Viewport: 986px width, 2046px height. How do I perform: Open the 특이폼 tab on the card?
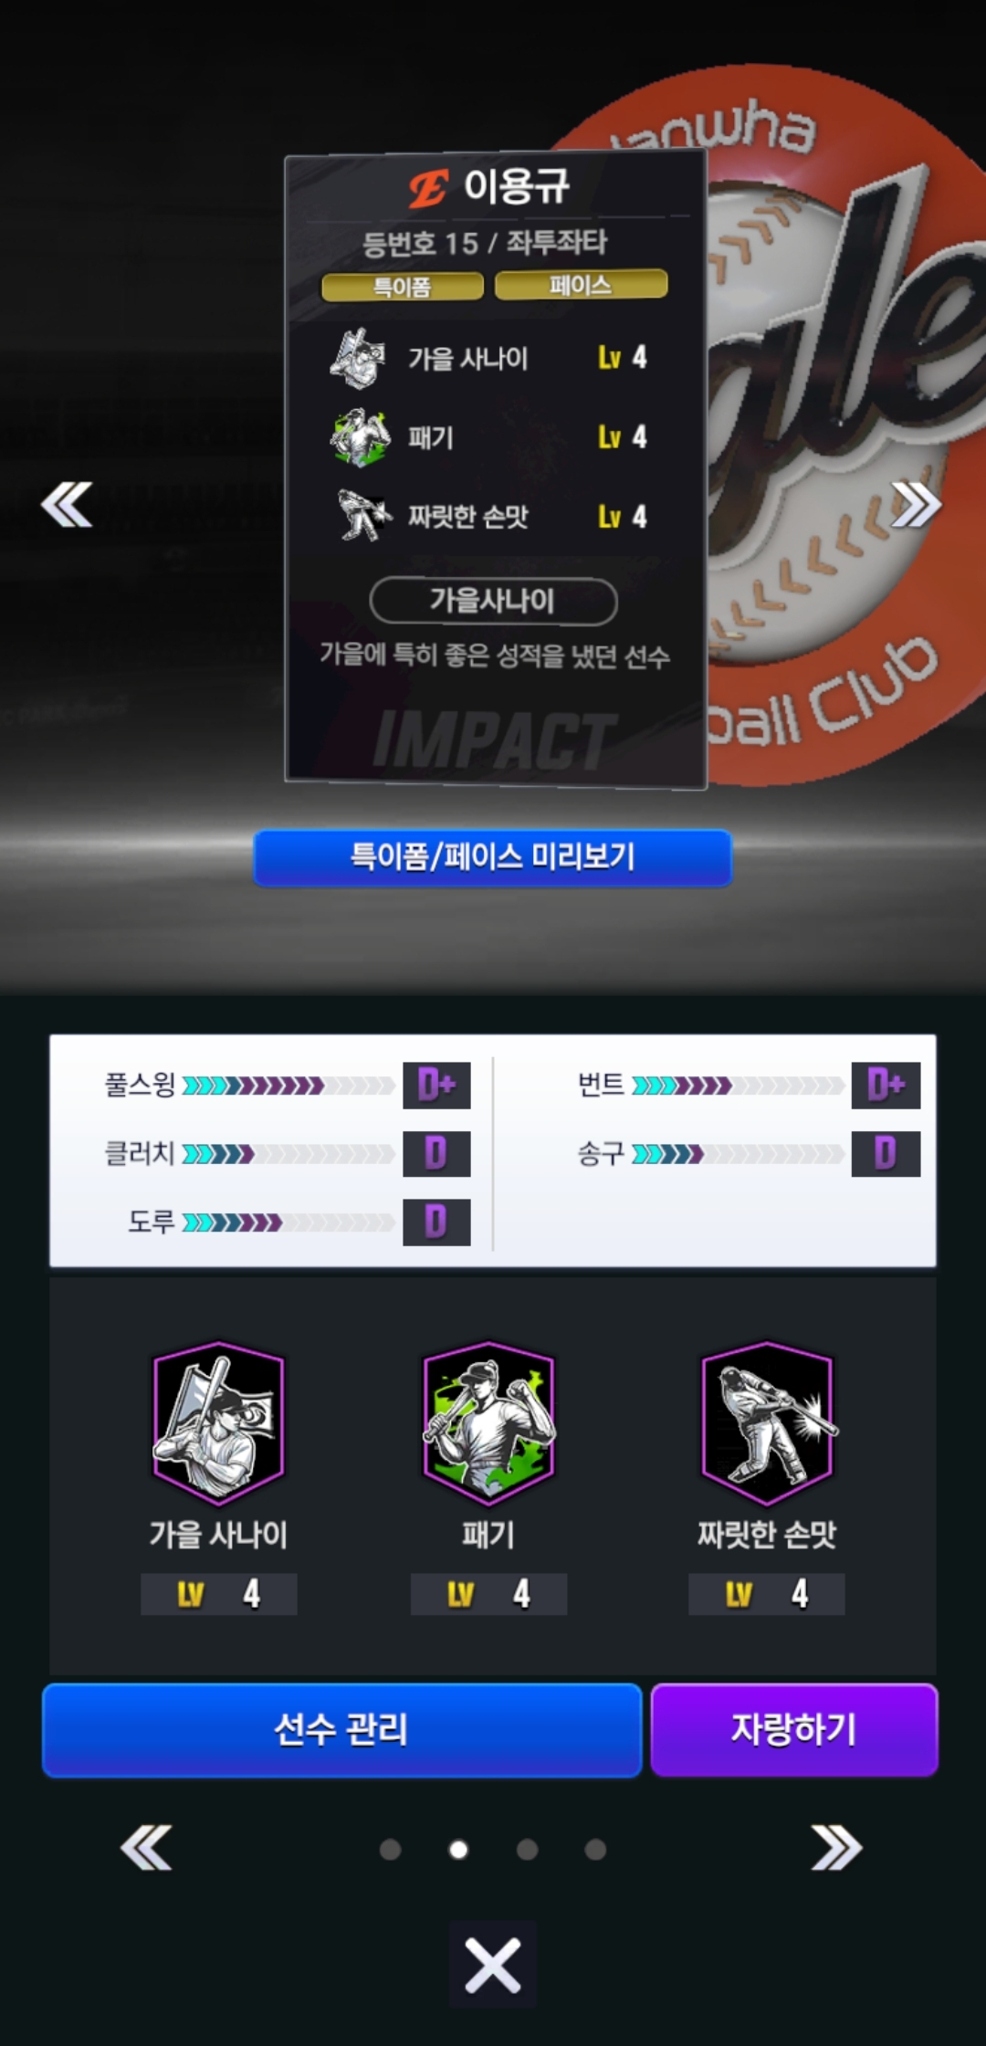(403, 287)
